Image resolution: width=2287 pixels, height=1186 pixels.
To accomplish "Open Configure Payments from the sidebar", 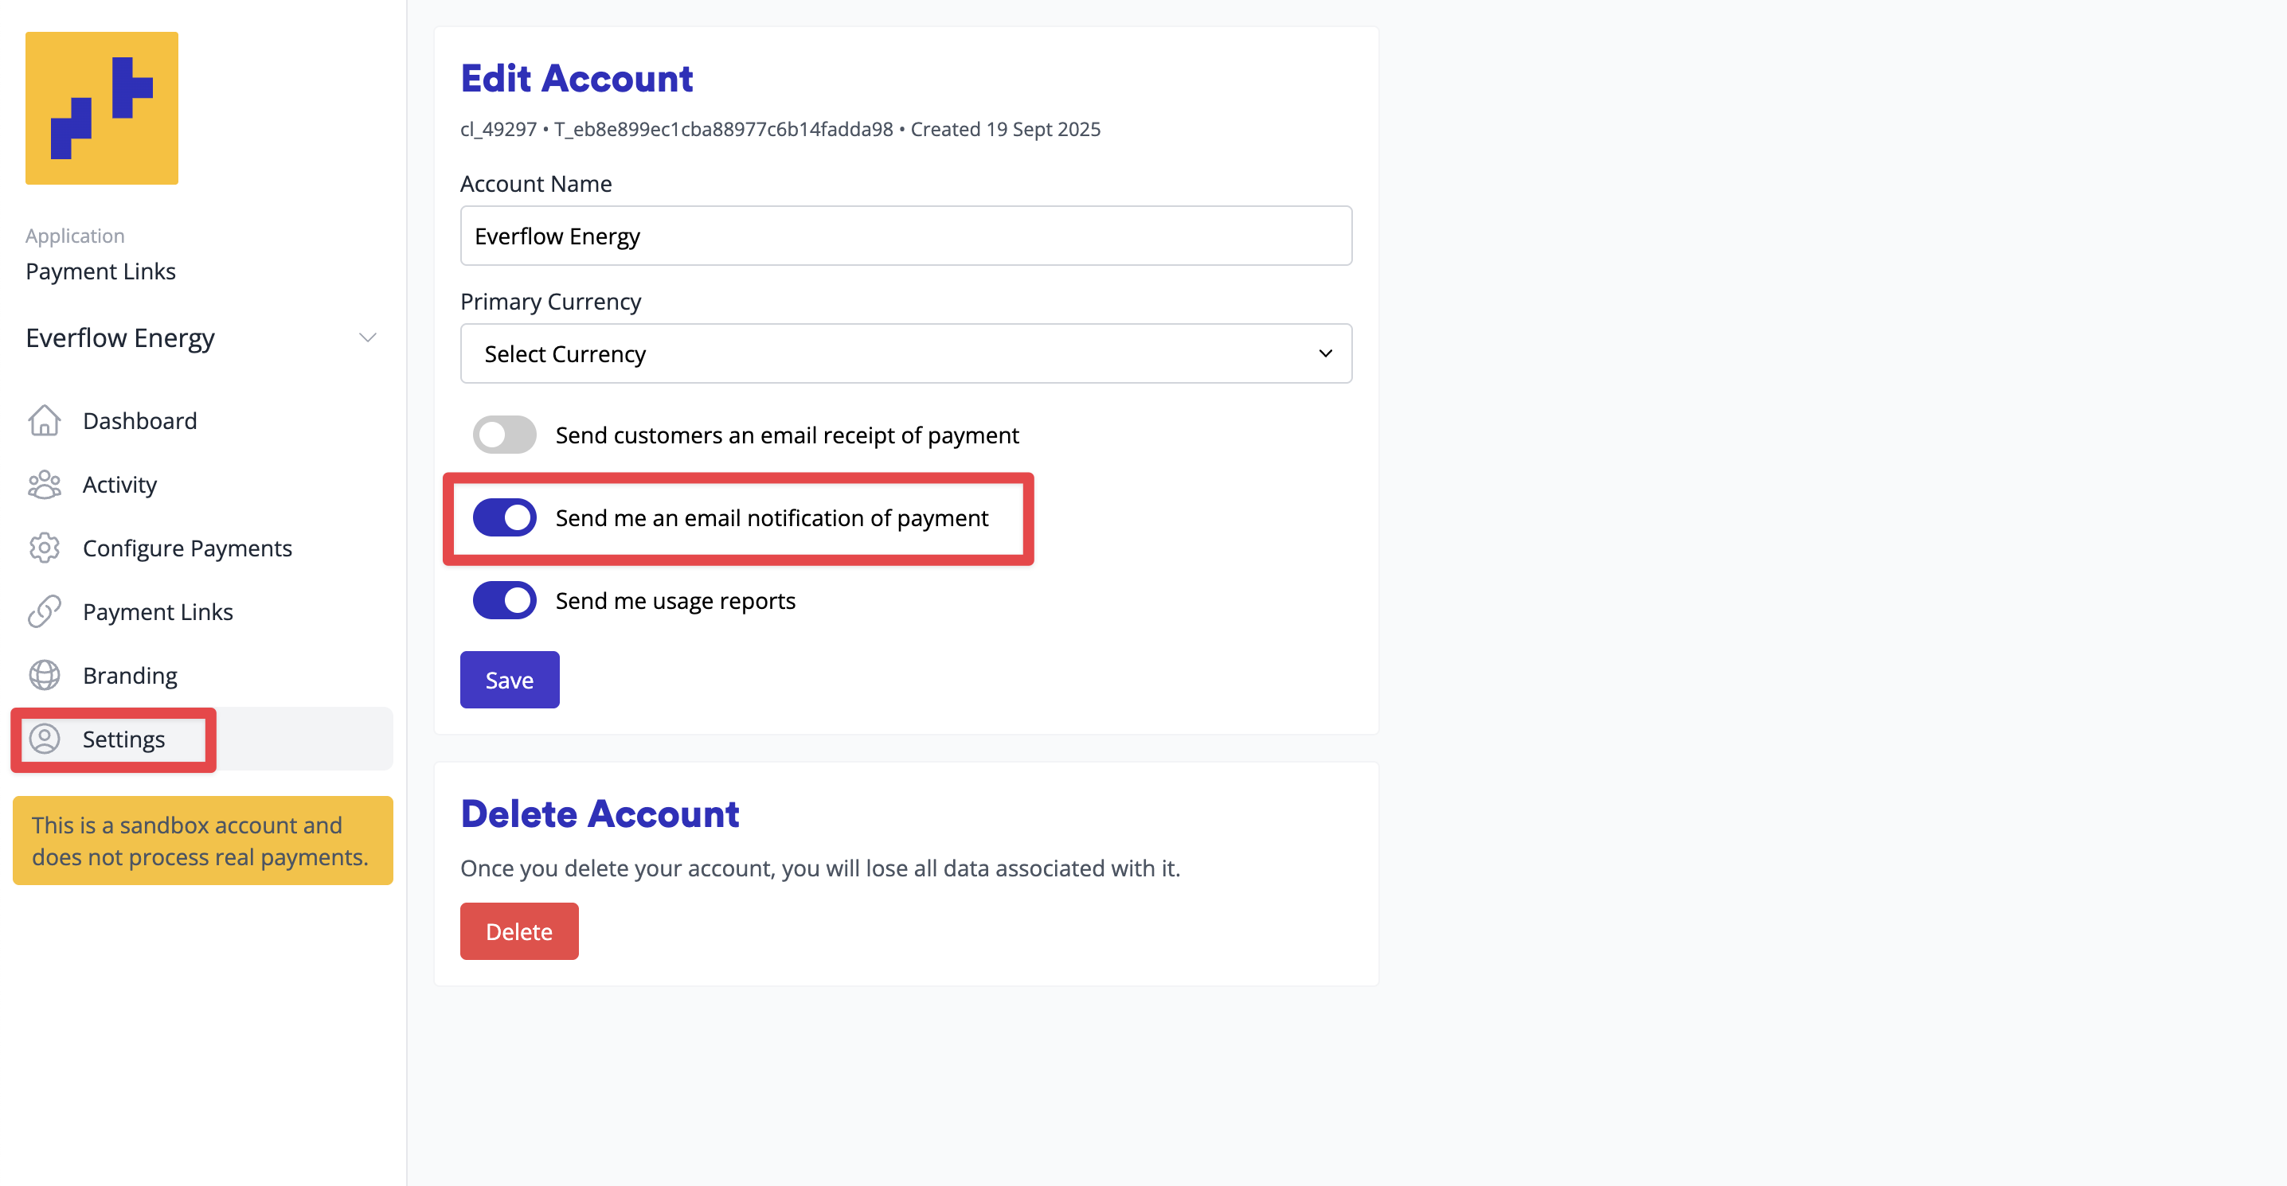I will click(x=187, y=548).
